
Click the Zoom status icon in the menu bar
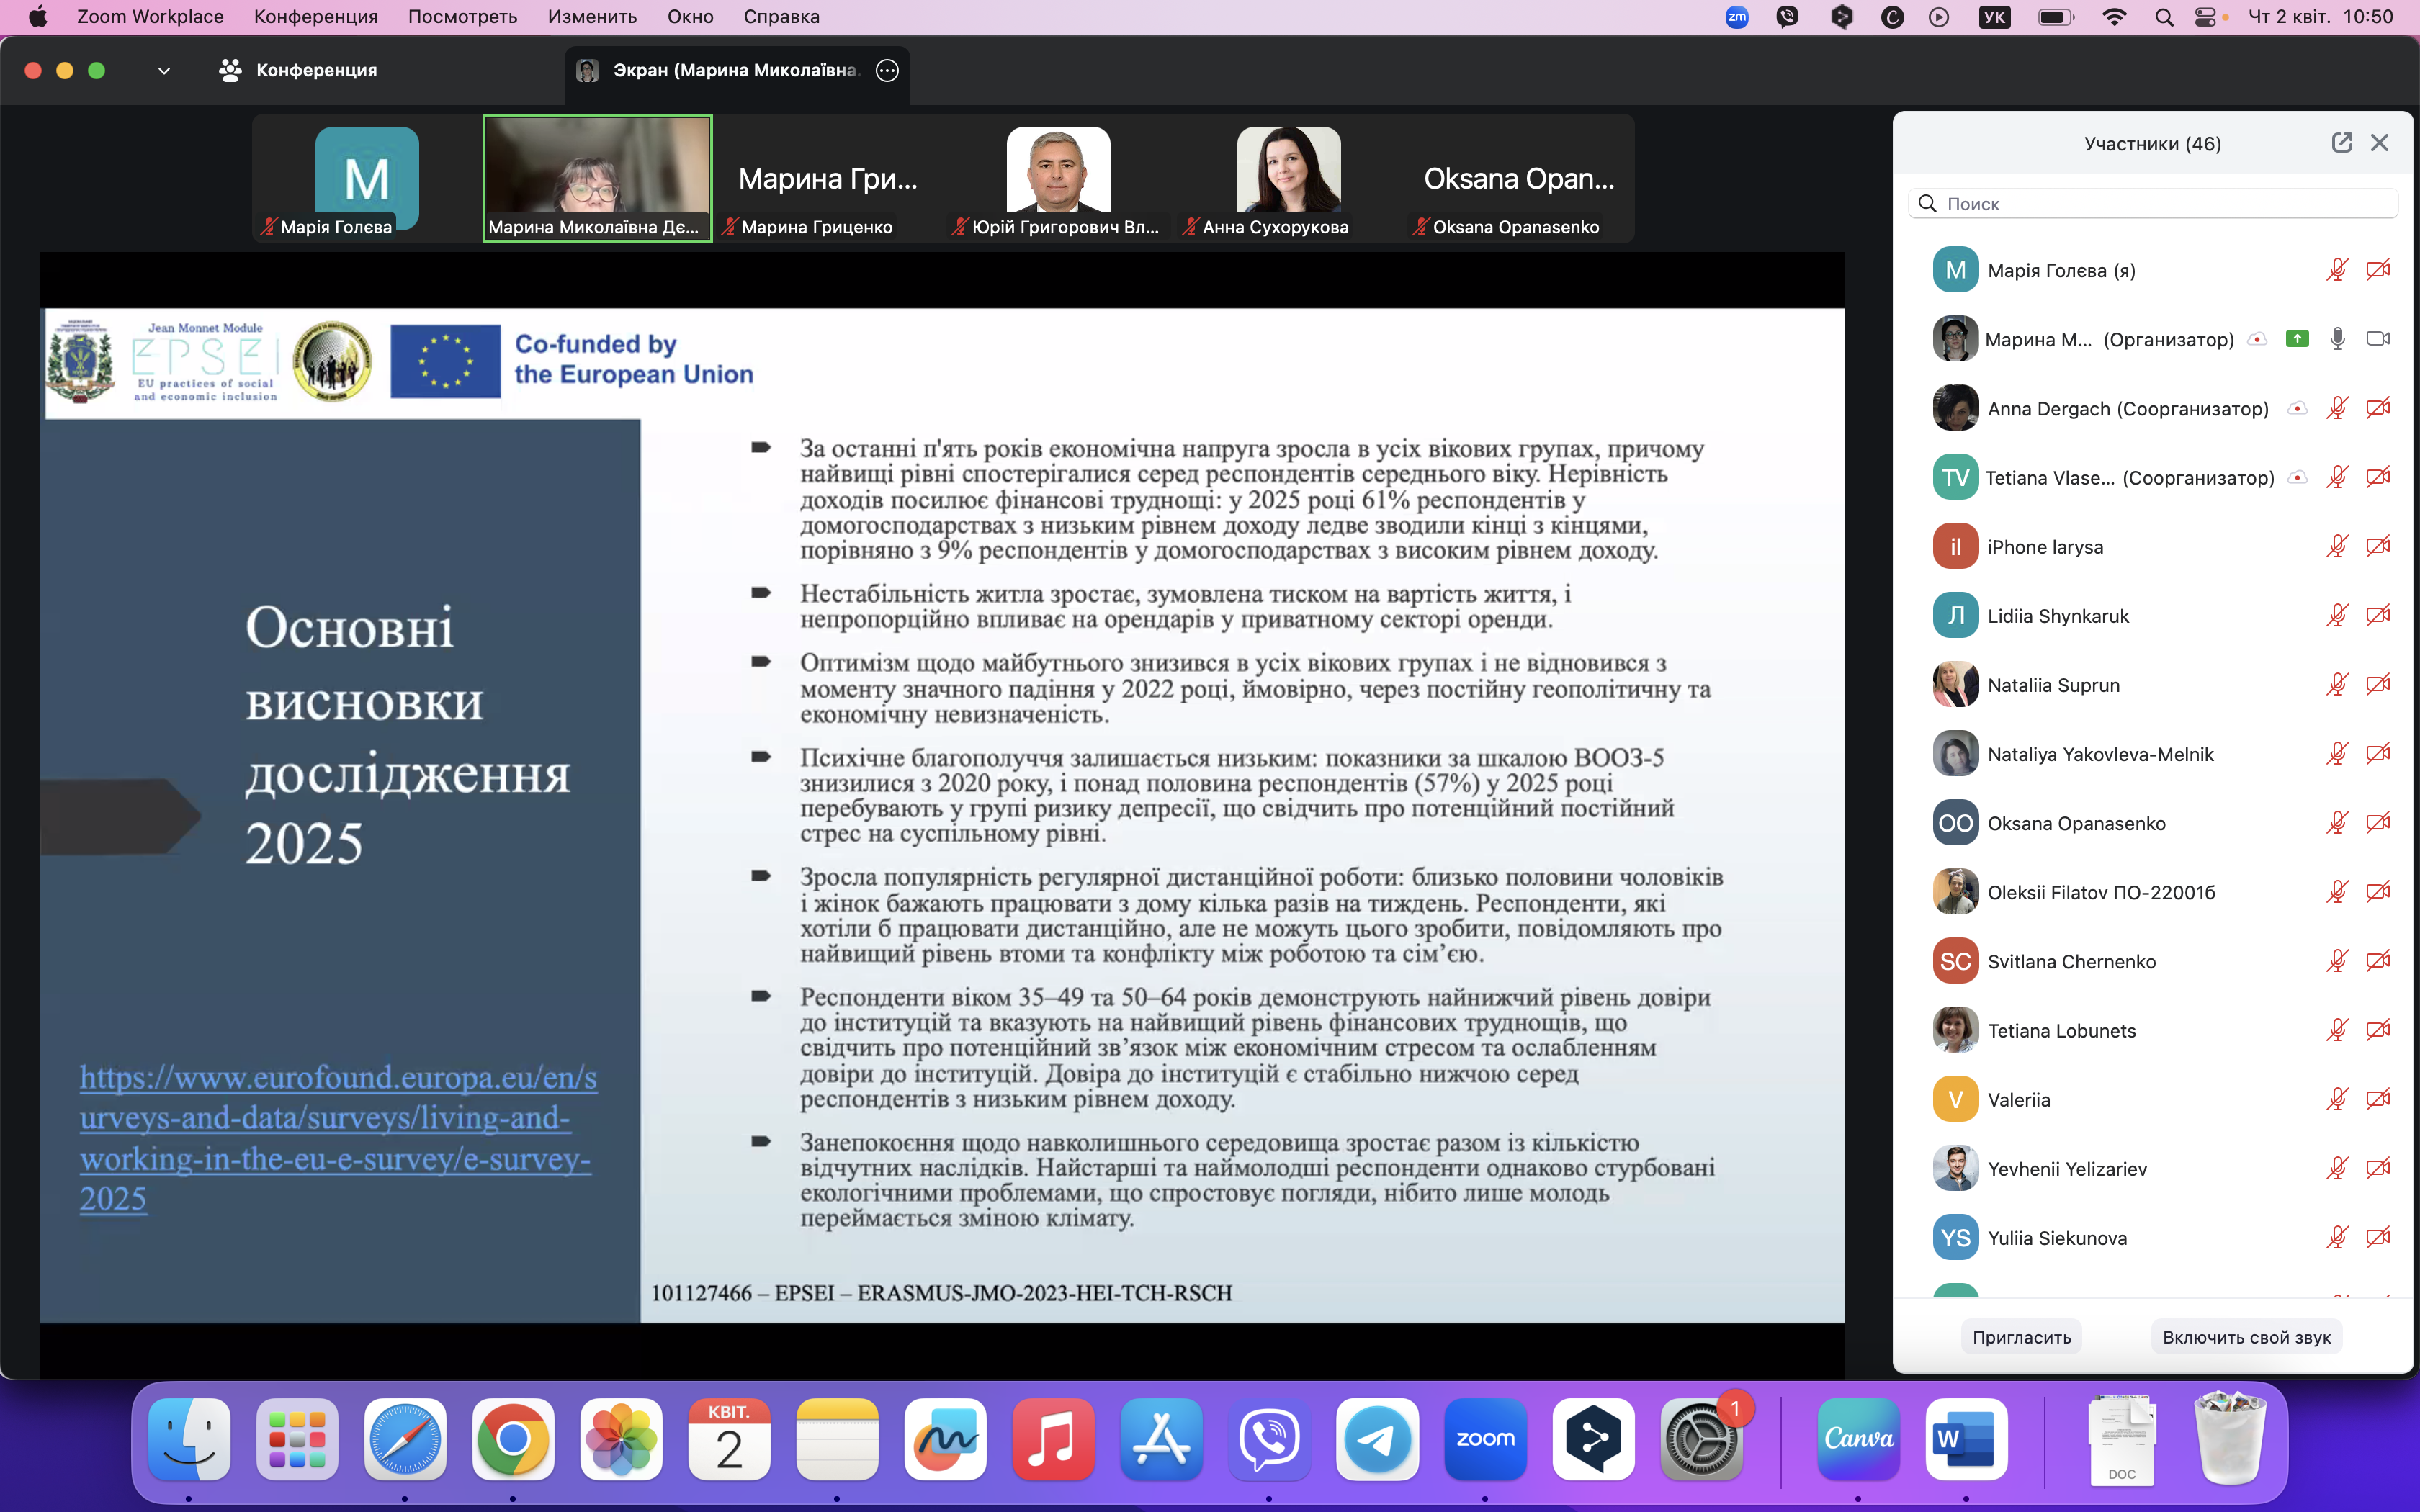(1737, 17)
